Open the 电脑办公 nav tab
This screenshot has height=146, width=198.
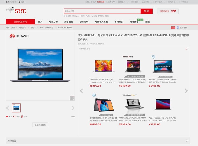[x=53, y=22]
